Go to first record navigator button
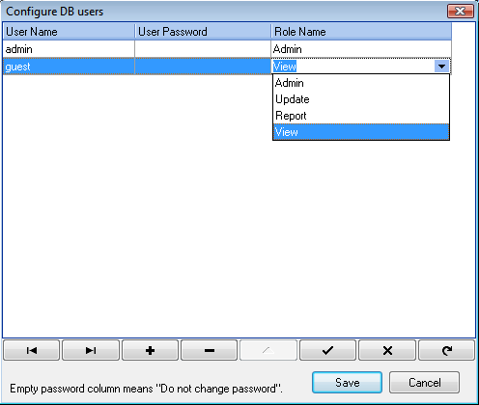479x405 pixels. click(31, 350)
